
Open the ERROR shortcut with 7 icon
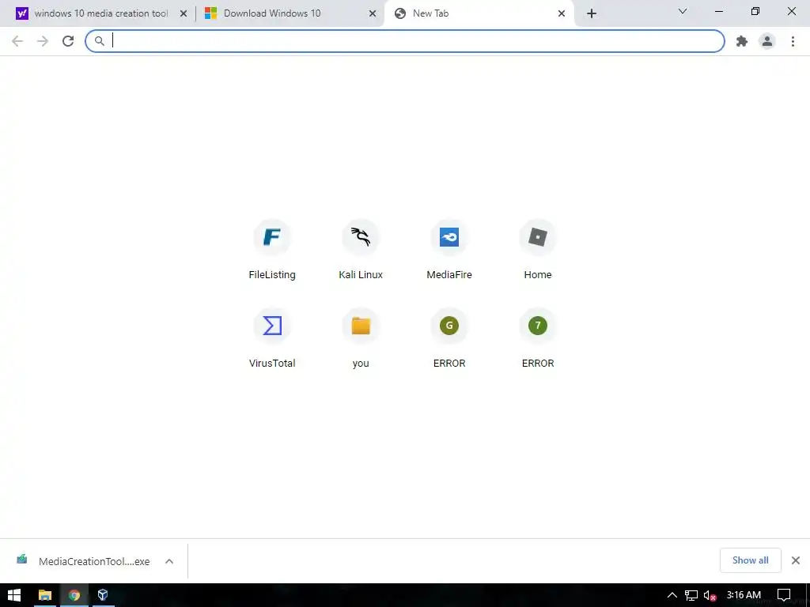tap(538, 338)
